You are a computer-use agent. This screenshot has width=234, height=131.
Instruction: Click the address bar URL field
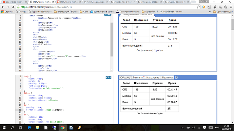click(108, 7)
